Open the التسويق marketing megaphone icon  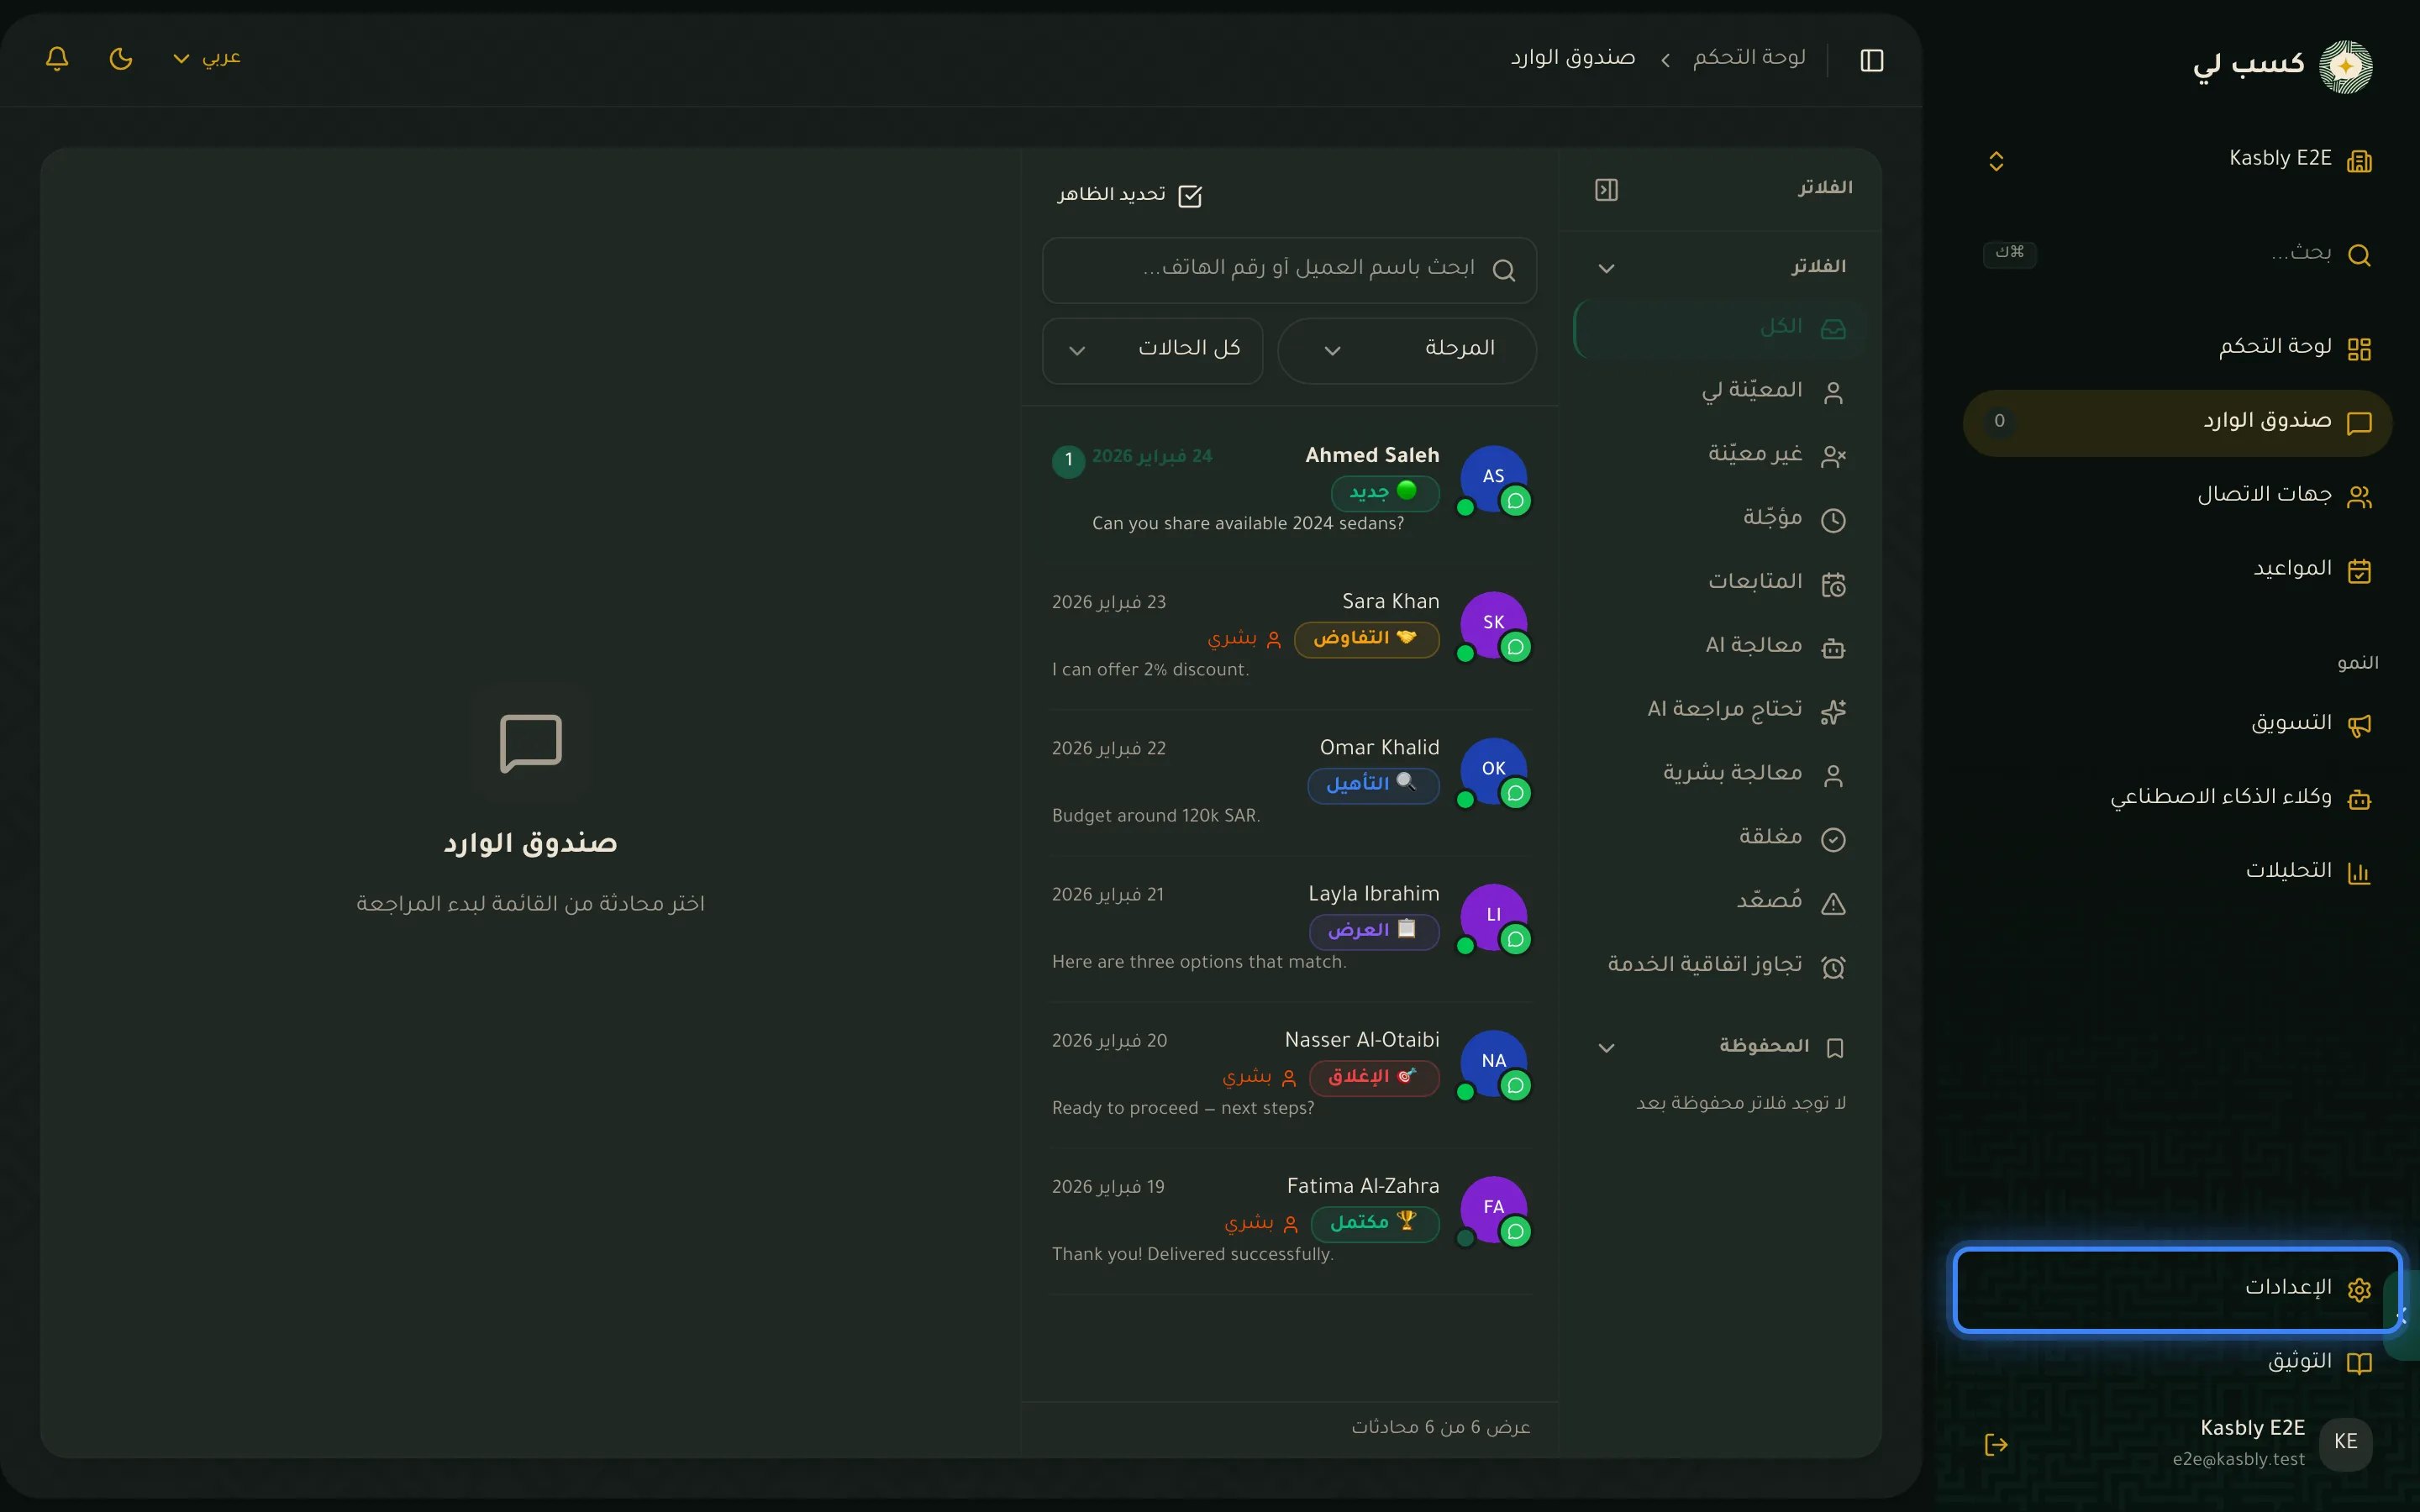2359,725
